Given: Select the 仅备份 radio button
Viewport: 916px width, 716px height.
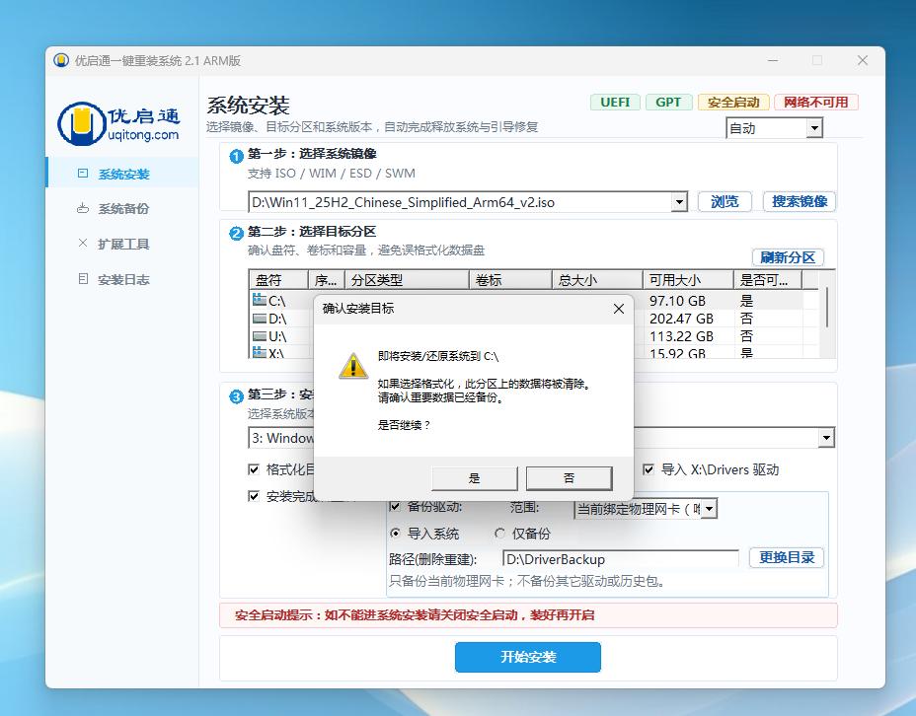Looking at the screenshot, I should pyautogui.click(x=499, y=533).
